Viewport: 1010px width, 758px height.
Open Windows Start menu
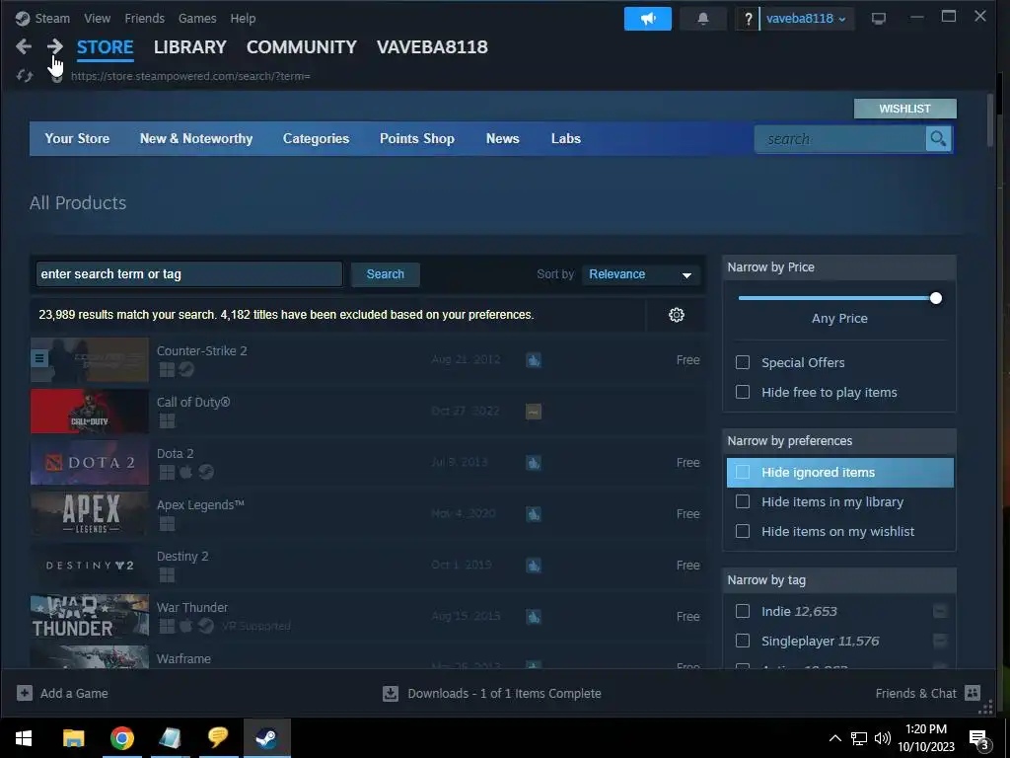coord(24,738)
